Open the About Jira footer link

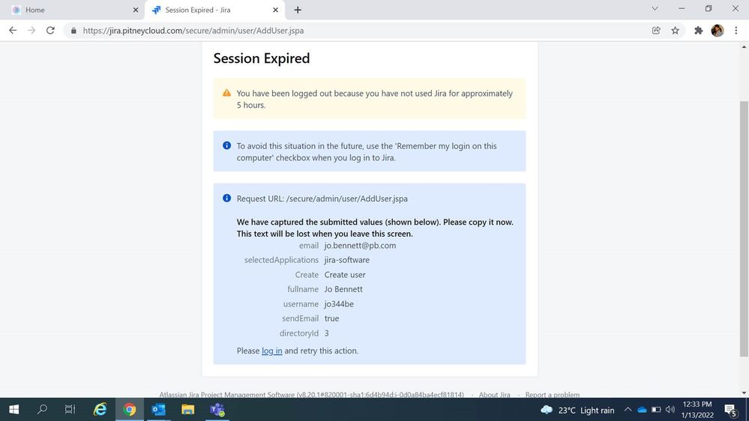coord(494,395)
